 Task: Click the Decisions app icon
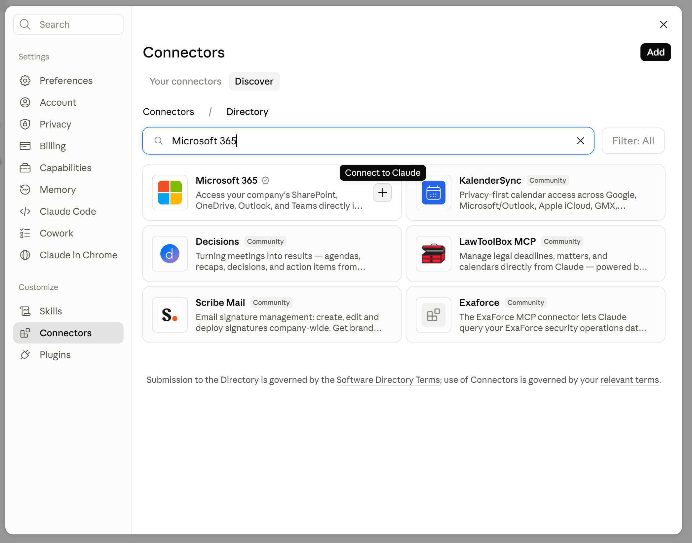click(x=170, y=254)
